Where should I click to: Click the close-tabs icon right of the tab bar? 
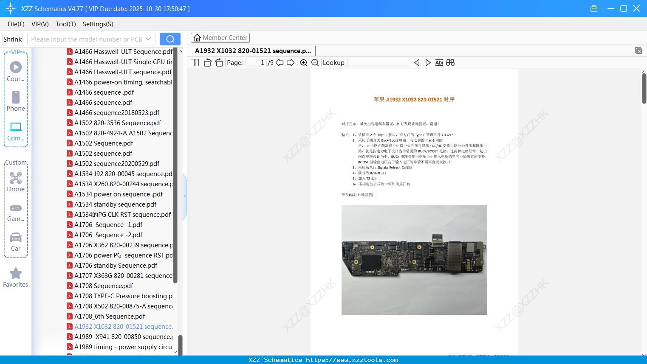pos(639,50)
